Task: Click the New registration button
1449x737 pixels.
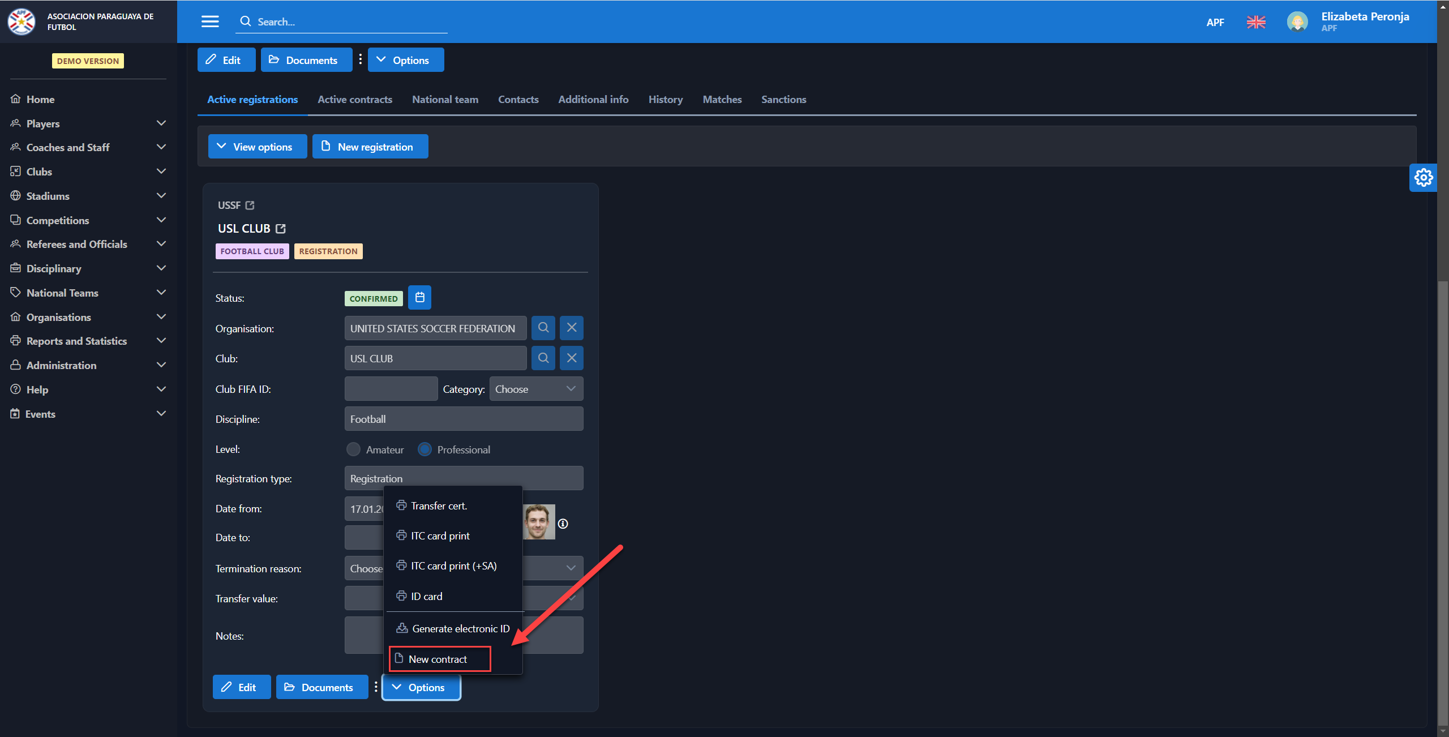Action: [x=370, y=147]
